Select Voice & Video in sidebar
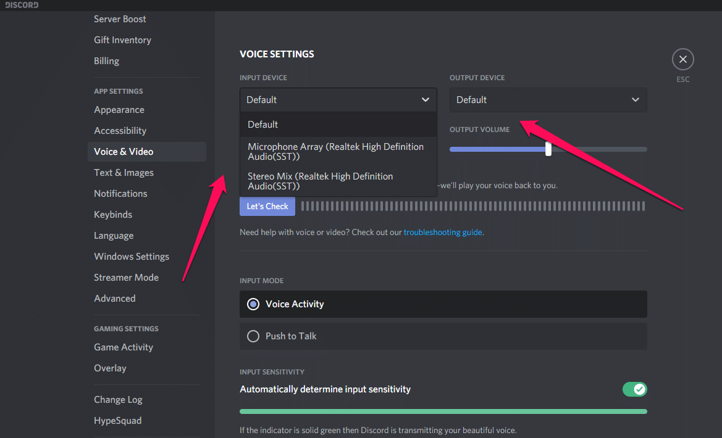The image size is (722, 438). click(x=147, y=152)
